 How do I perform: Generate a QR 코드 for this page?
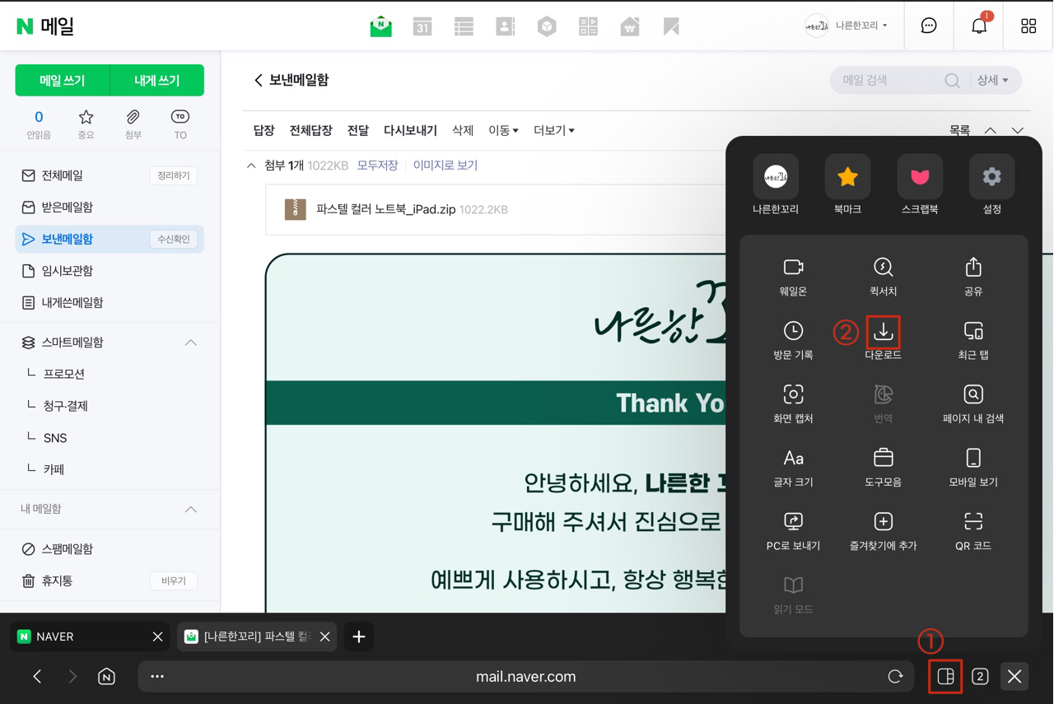point(972,529)
